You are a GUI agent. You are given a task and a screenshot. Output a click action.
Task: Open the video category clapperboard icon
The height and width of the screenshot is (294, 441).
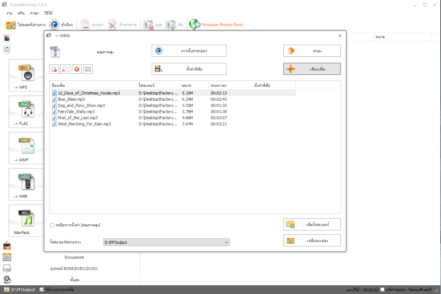point(7,38)
